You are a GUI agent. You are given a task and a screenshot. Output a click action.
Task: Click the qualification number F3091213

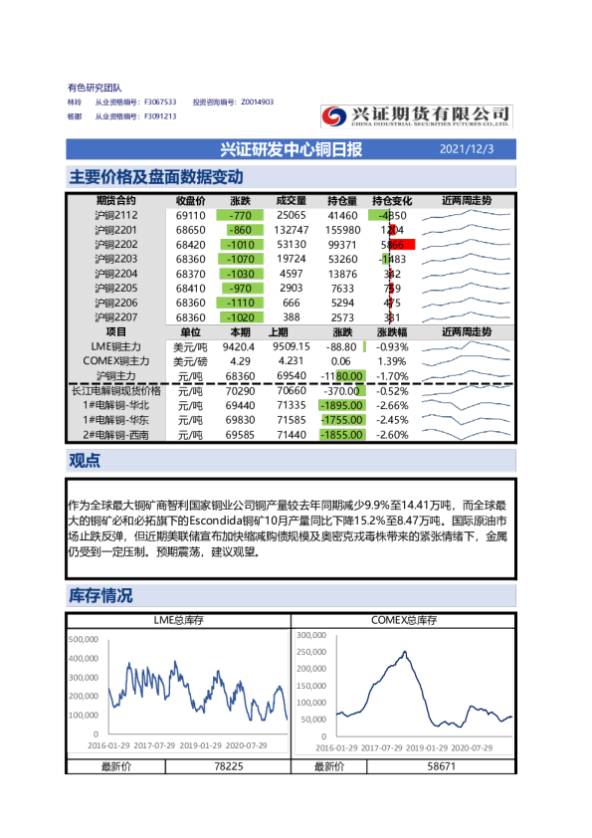[160, 116]
